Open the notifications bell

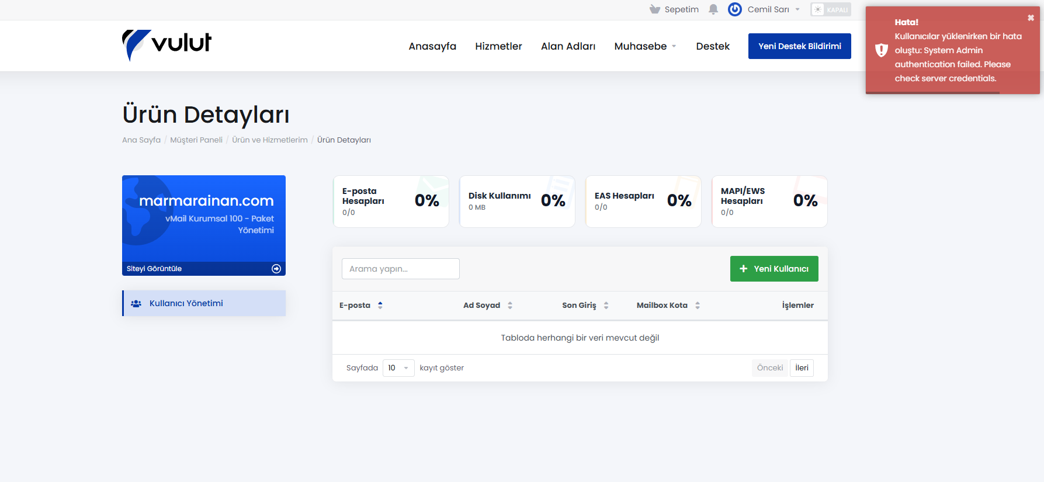click(713, 9)
